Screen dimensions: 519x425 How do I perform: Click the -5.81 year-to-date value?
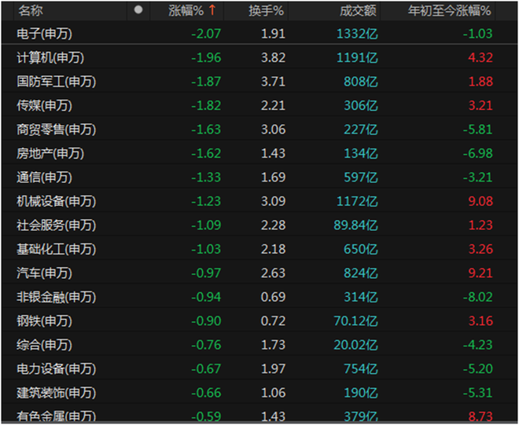477,130
